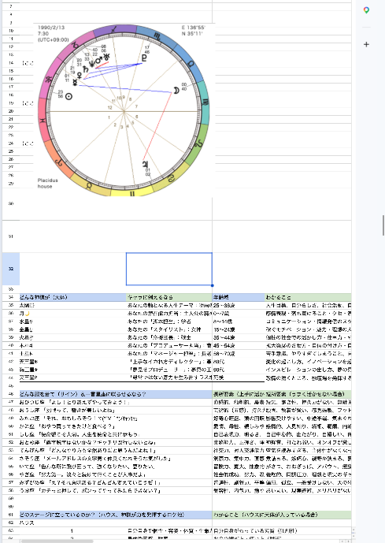Click the '月' moon planet cell
Viewport: 385px width, 543px height.
(73, 314)
